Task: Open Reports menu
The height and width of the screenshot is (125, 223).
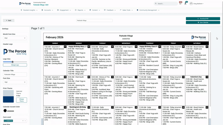Action: click(80, 10)
